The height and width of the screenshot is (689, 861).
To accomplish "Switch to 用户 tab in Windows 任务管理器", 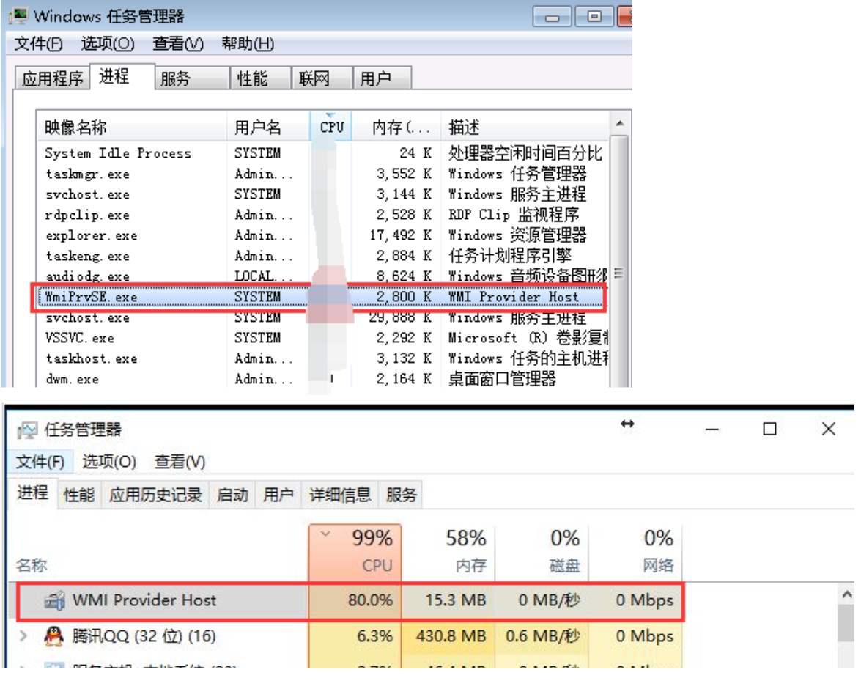I will (383, 78).
